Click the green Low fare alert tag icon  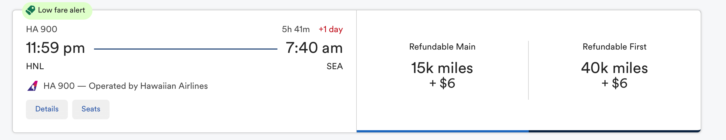[30, 10]
